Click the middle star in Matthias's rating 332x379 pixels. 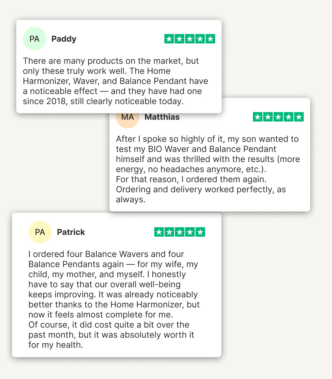click(x=278, y=117)
